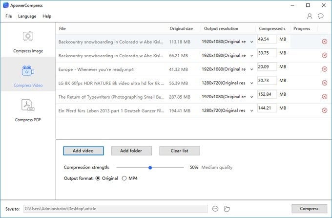Select Original output format

pos(98,178)
